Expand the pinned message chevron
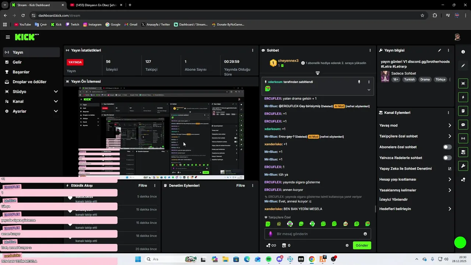The height and width of the screenshot is (265, 471). 369,89
